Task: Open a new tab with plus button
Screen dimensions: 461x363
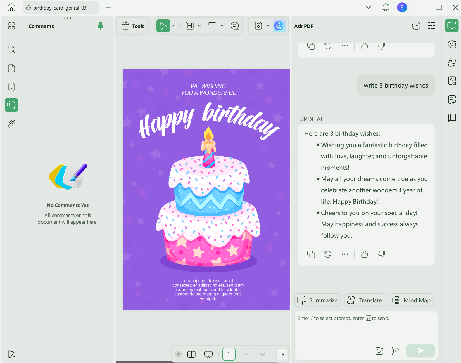Action: (x=108, y=8)
